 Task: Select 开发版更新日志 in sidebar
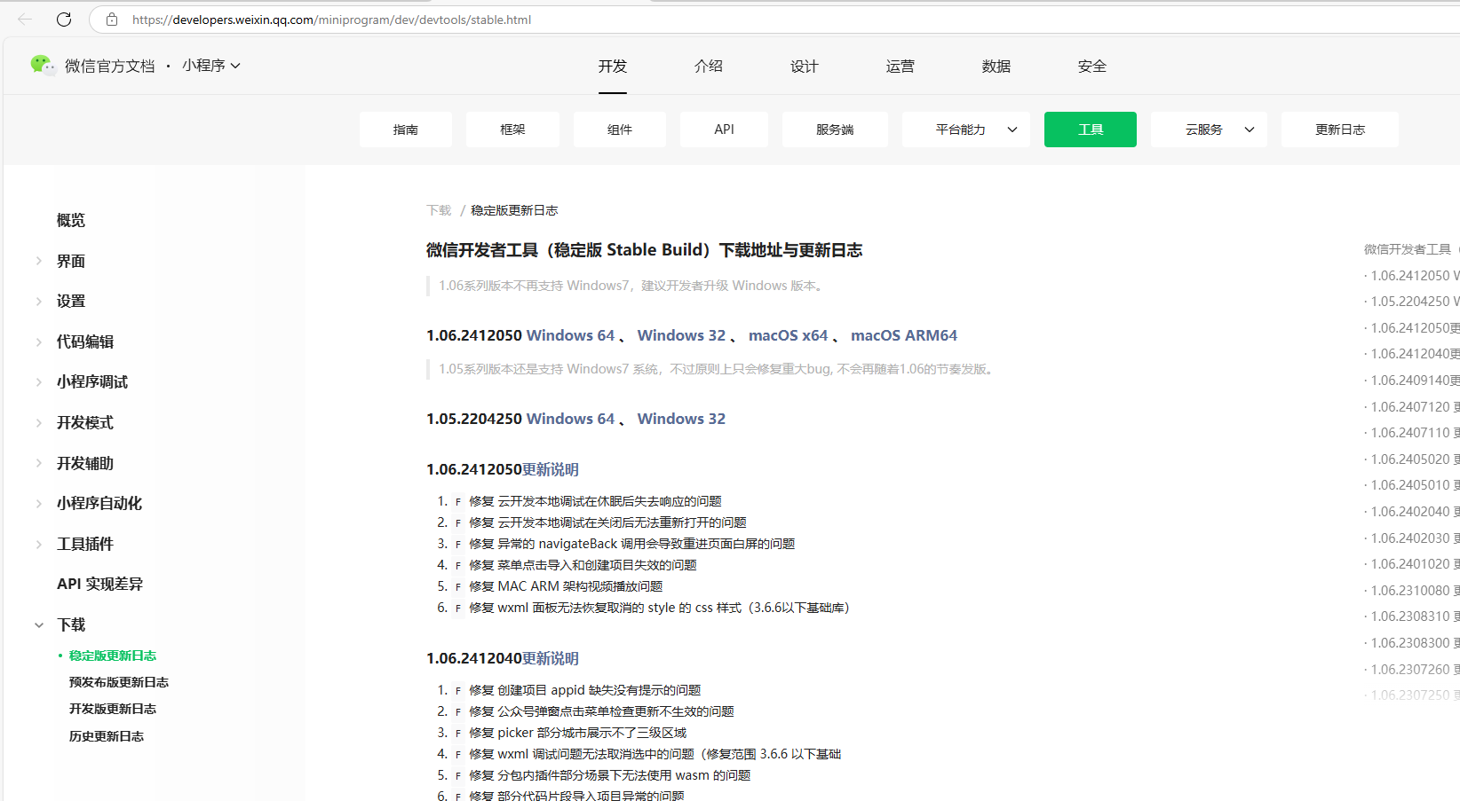pos(113,709)
